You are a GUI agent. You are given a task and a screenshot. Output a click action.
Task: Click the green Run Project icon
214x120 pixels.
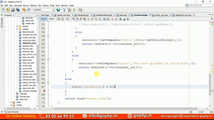(x=74, y=10)
